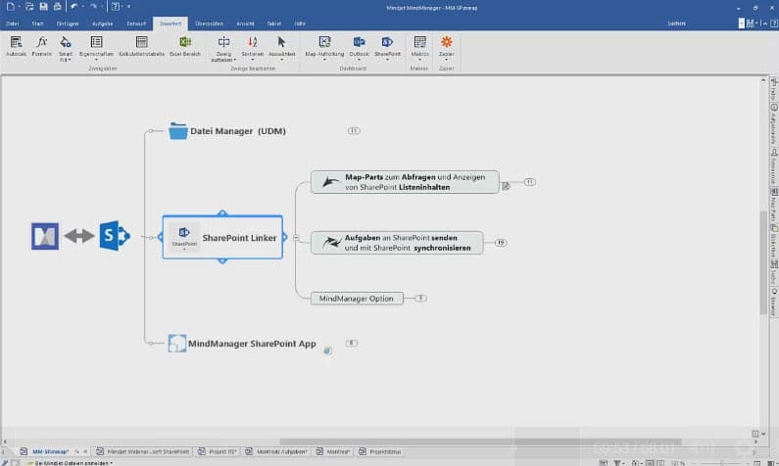Expand the Datei Manager subtopic counter
This screenshot has width=779, height=466.
coord(353,131)
